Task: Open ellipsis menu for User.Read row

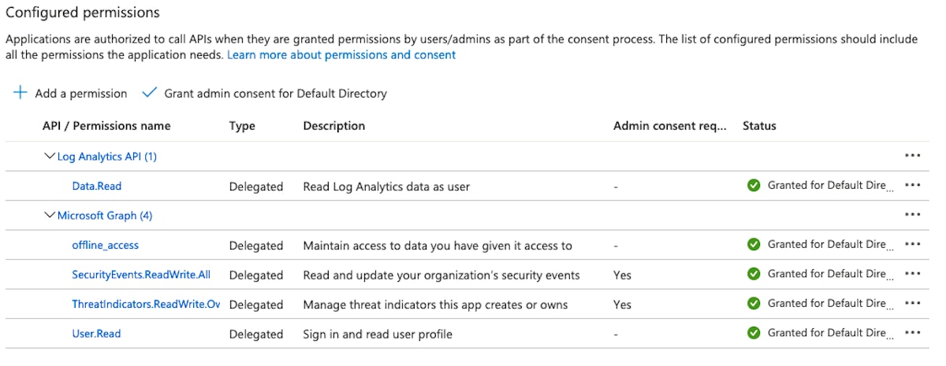Action: (913, 333)
